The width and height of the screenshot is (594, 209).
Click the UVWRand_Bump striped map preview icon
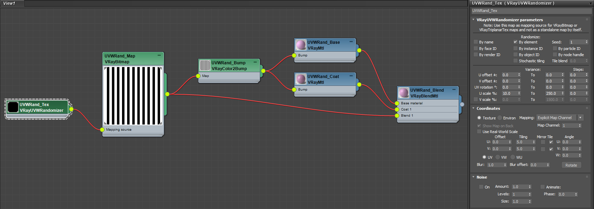click(205, 65)
